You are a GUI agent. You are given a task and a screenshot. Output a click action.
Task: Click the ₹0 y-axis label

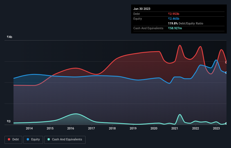click(9, 121)
